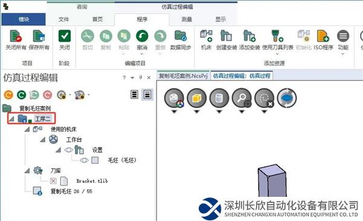Click the cylinder stock display button in viewport
This screenshot has height=221, width=363.
point(219,98)
